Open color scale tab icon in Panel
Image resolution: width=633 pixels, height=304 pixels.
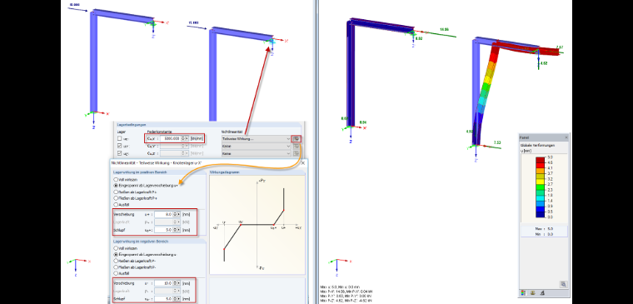point(525,292)
